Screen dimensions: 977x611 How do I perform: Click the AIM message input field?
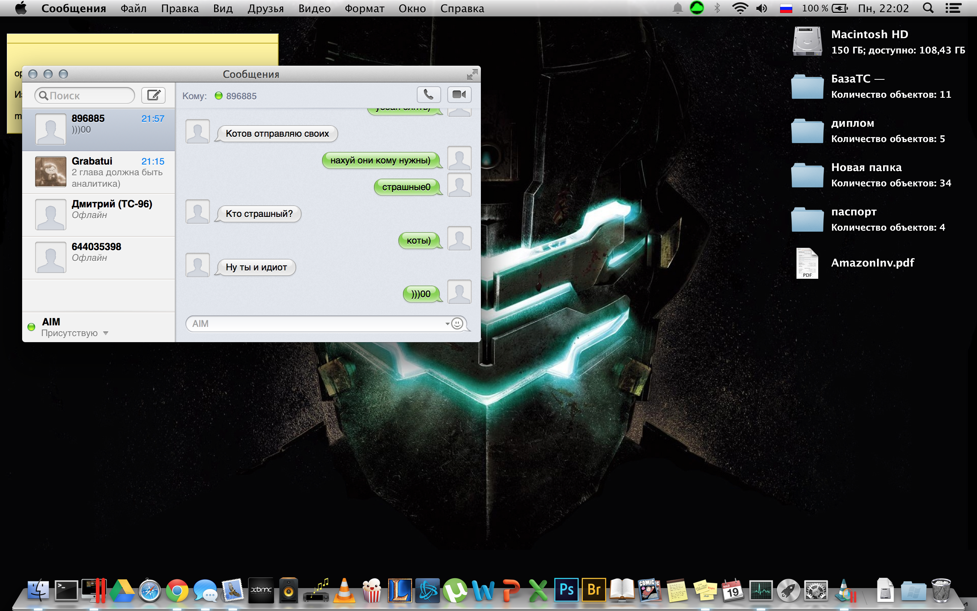click(x=326, y=324)
